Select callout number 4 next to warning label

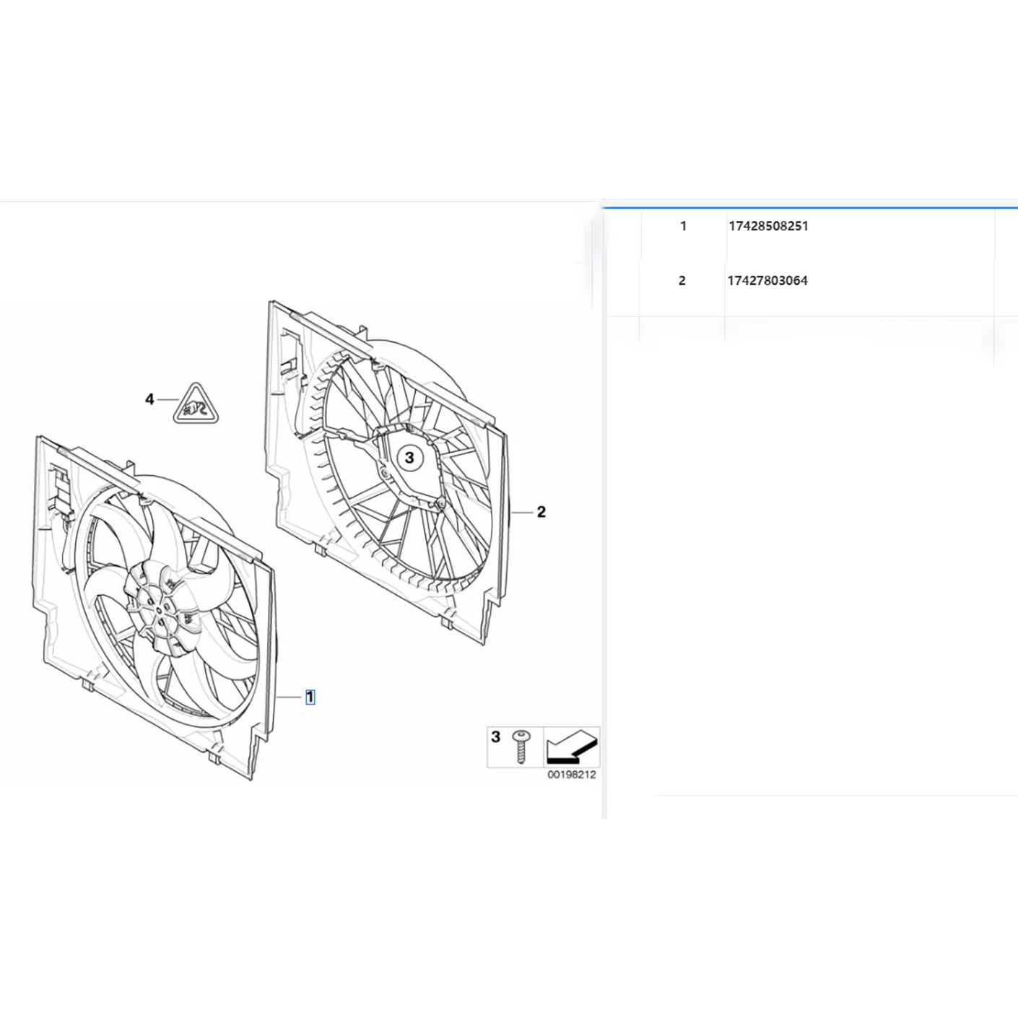(149, 399)
